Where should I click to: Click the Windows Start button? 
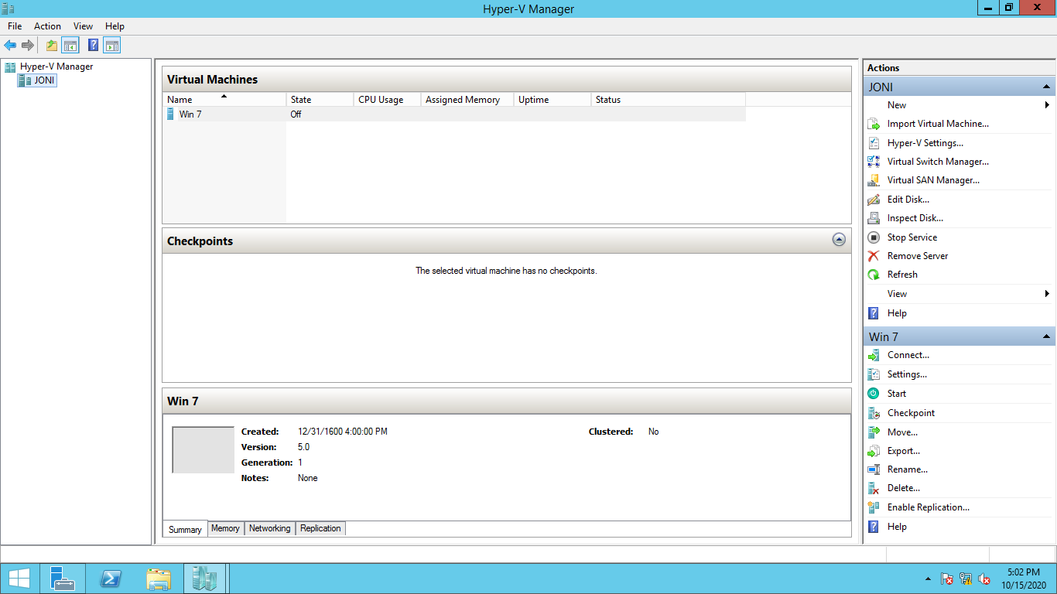[x=19, y=579]
